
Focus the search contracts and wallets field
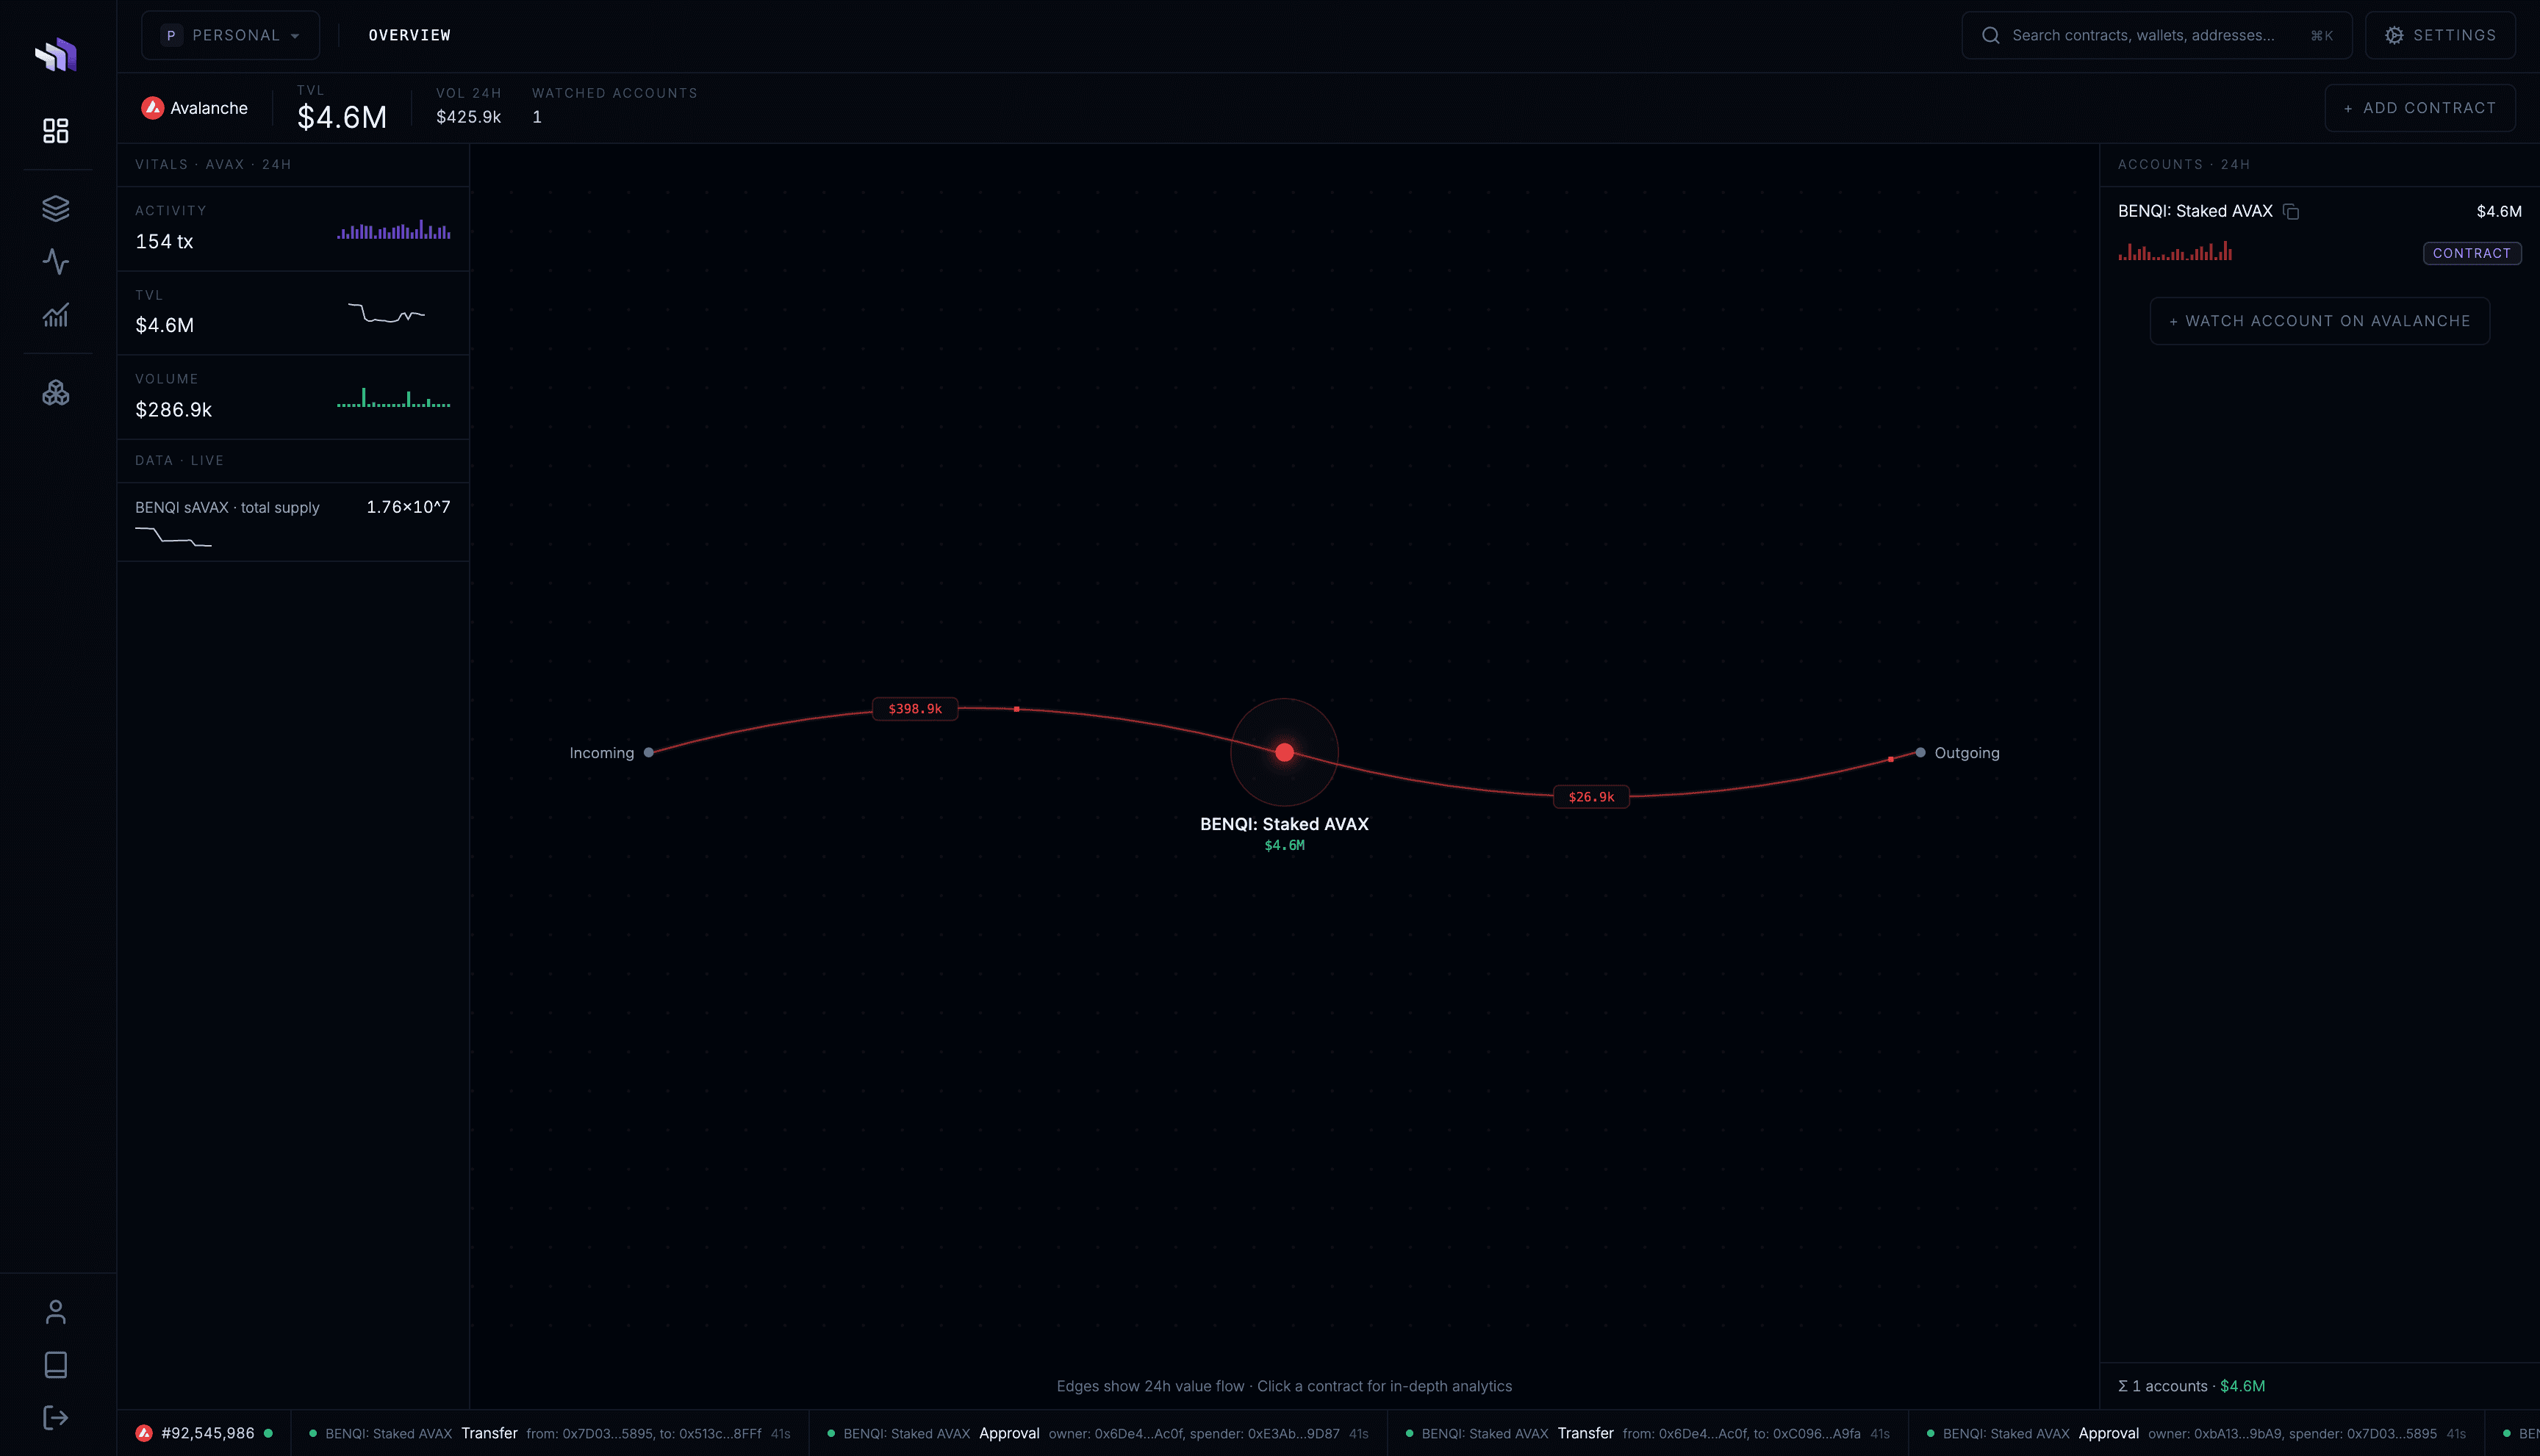point(2156,35)
